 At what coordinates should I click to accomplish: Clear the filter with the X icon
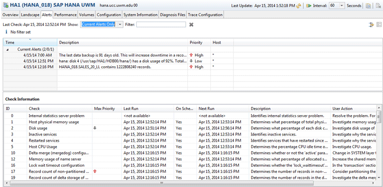click(192, 24)
